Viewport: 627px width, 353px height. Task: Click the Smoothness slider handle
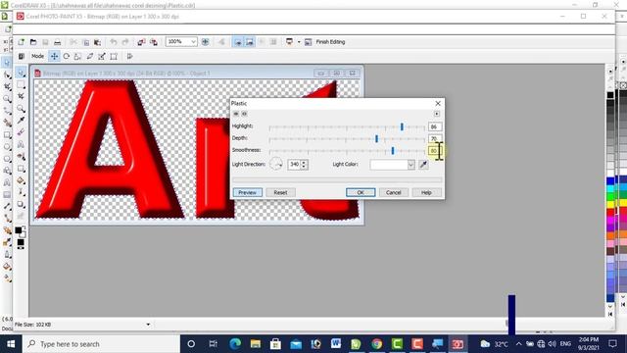tap(393, 150)
